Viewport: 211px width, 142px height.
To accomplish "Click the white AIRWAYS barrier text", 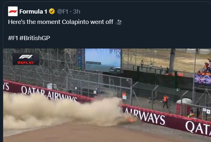I will pyautogui.click(x=145, y=116).
